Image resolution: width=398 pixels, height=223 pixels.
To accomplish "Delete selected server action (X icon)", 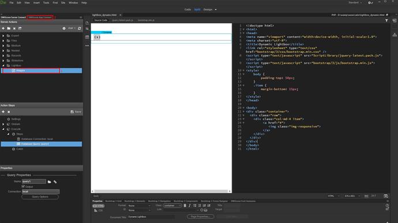I will pyautogui.click(x=14, y=29).
